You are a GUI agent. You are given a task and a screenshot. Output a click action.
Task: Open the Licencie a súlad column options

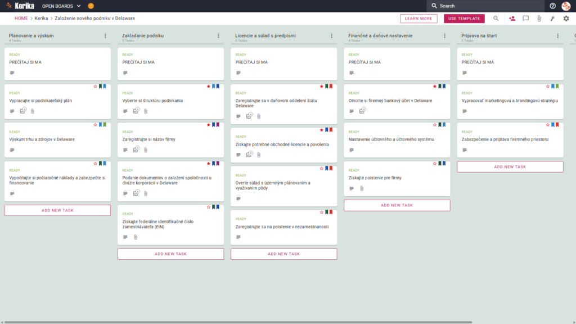click(x=331, y=36)
